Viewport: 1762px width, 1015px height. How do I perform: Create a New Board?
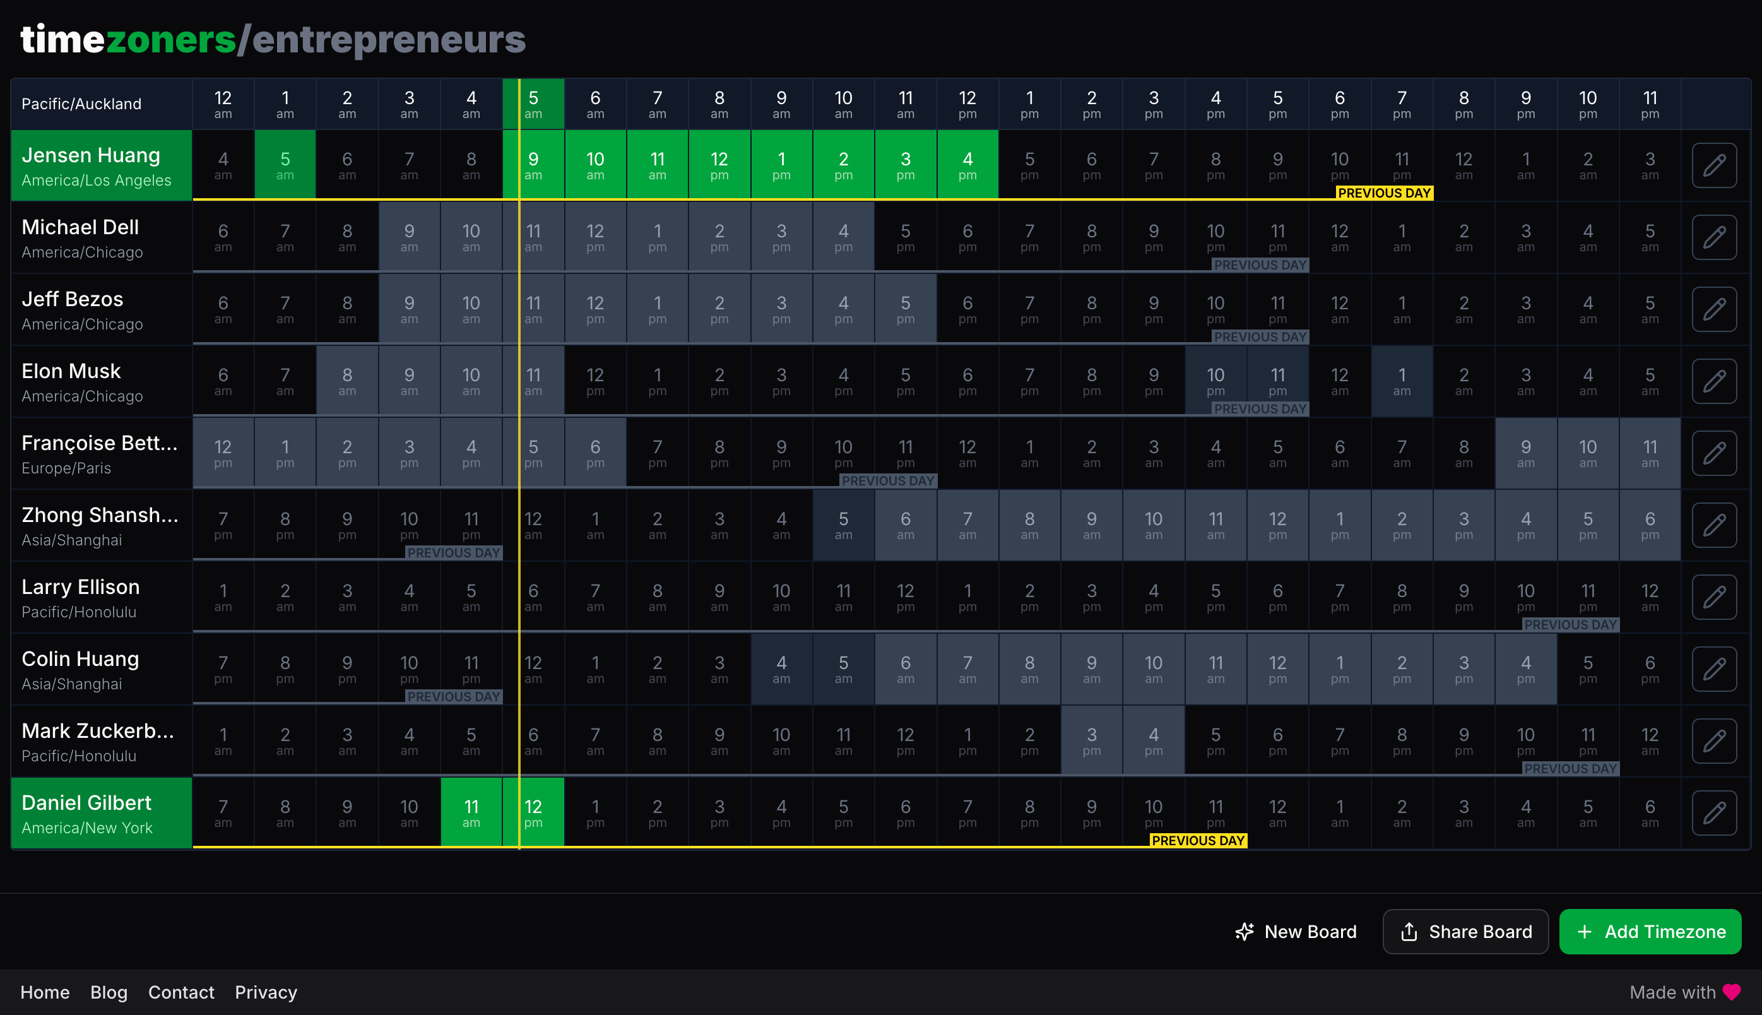point(1296,931)
